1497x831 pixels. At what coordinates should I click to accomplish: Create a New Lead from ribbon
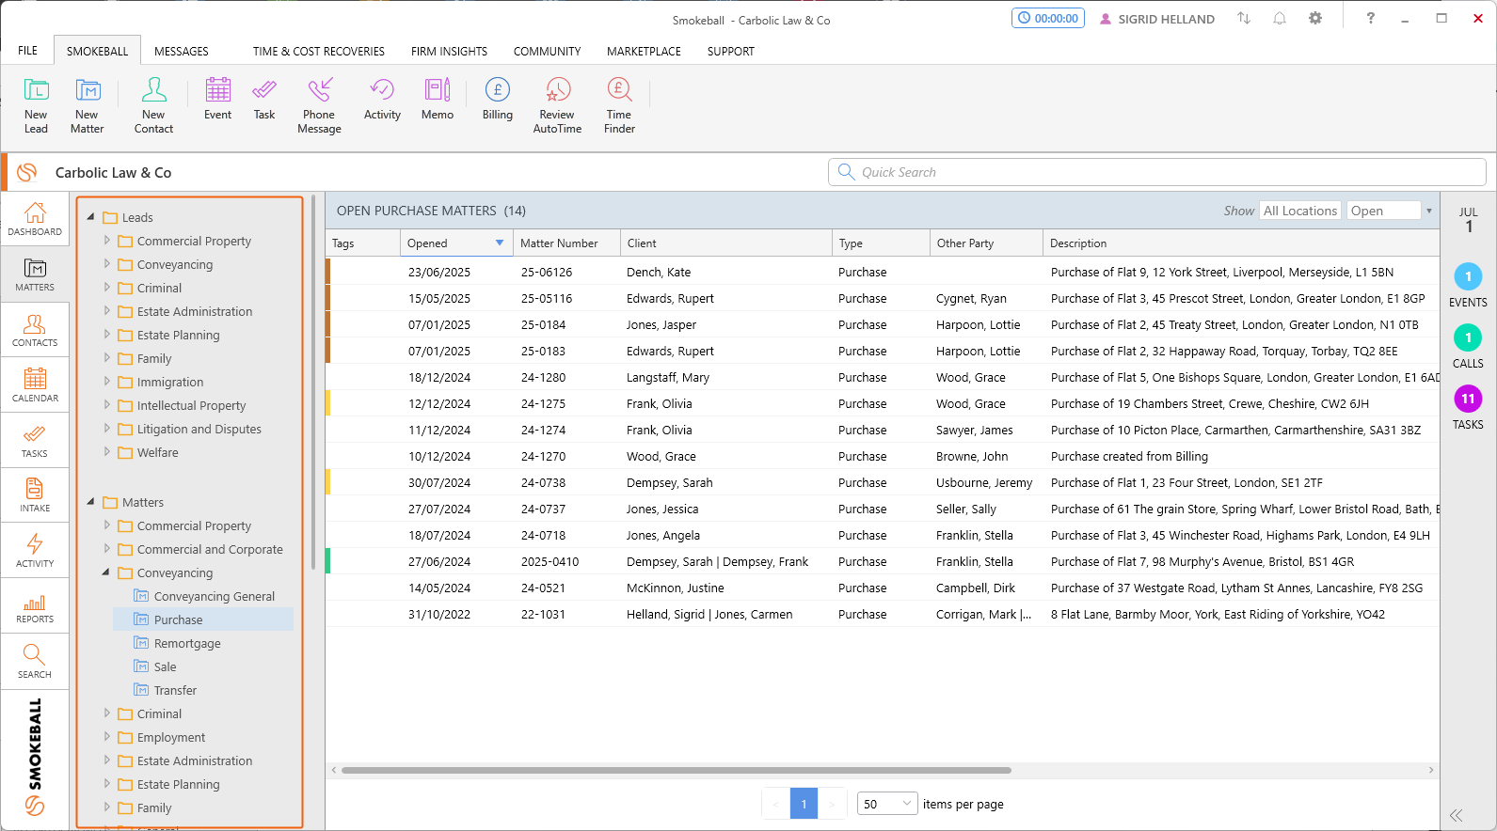click(x=36, y=105)
